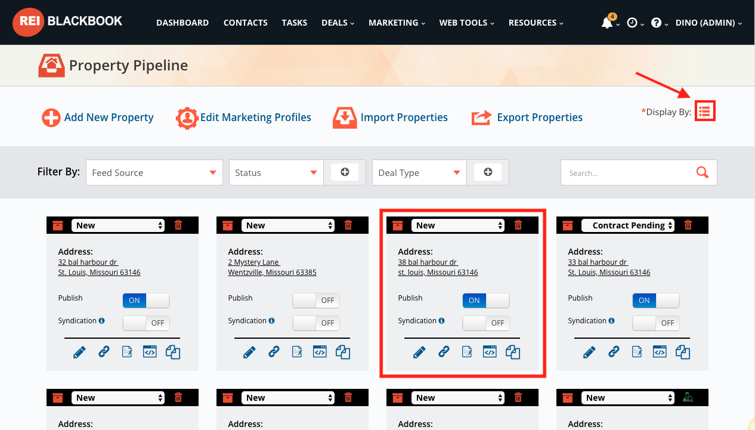755x430 pixels.
Task: Enable Syndication for 33 bal harbour dr
Action: coord(656,323)
